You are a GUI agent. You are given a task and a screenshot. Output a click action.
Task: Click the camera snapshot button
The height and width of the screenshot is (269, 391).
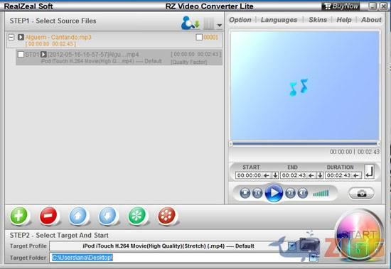361,193
